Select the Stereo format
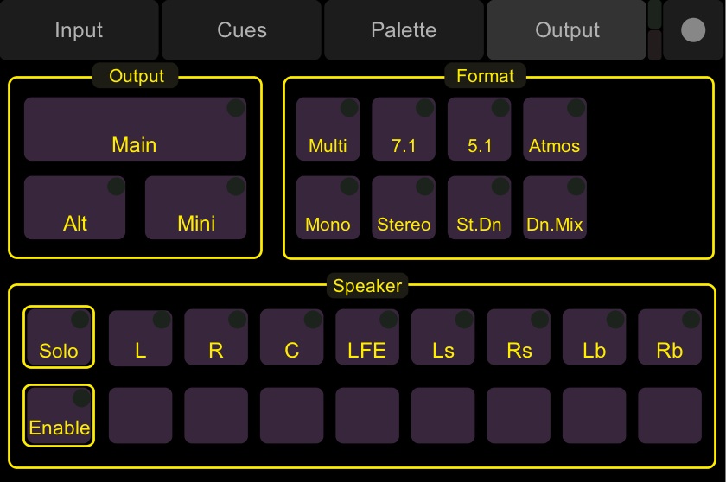The image size is (726, 482). [404, 207]
